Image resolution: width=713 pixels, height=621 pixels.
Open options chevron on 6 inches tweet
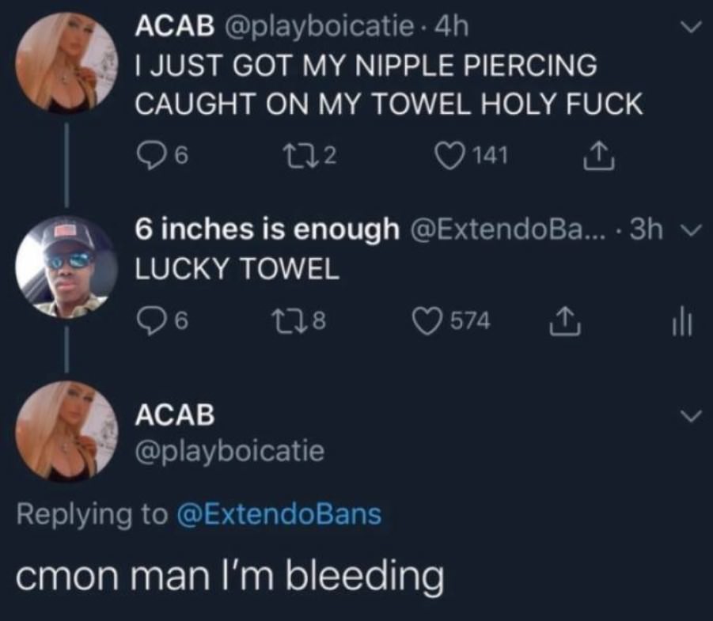pos(690,231)
